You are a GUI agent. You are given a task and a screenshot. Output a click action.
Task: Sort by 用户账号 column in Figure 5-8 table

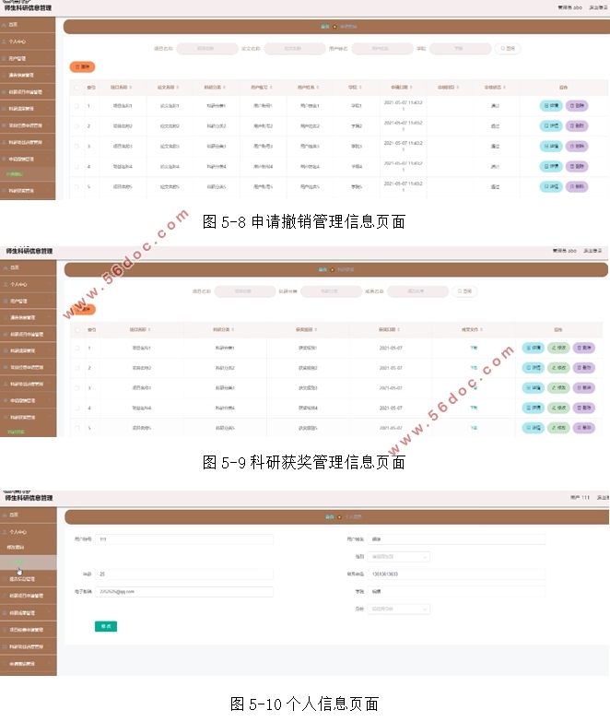271,87
